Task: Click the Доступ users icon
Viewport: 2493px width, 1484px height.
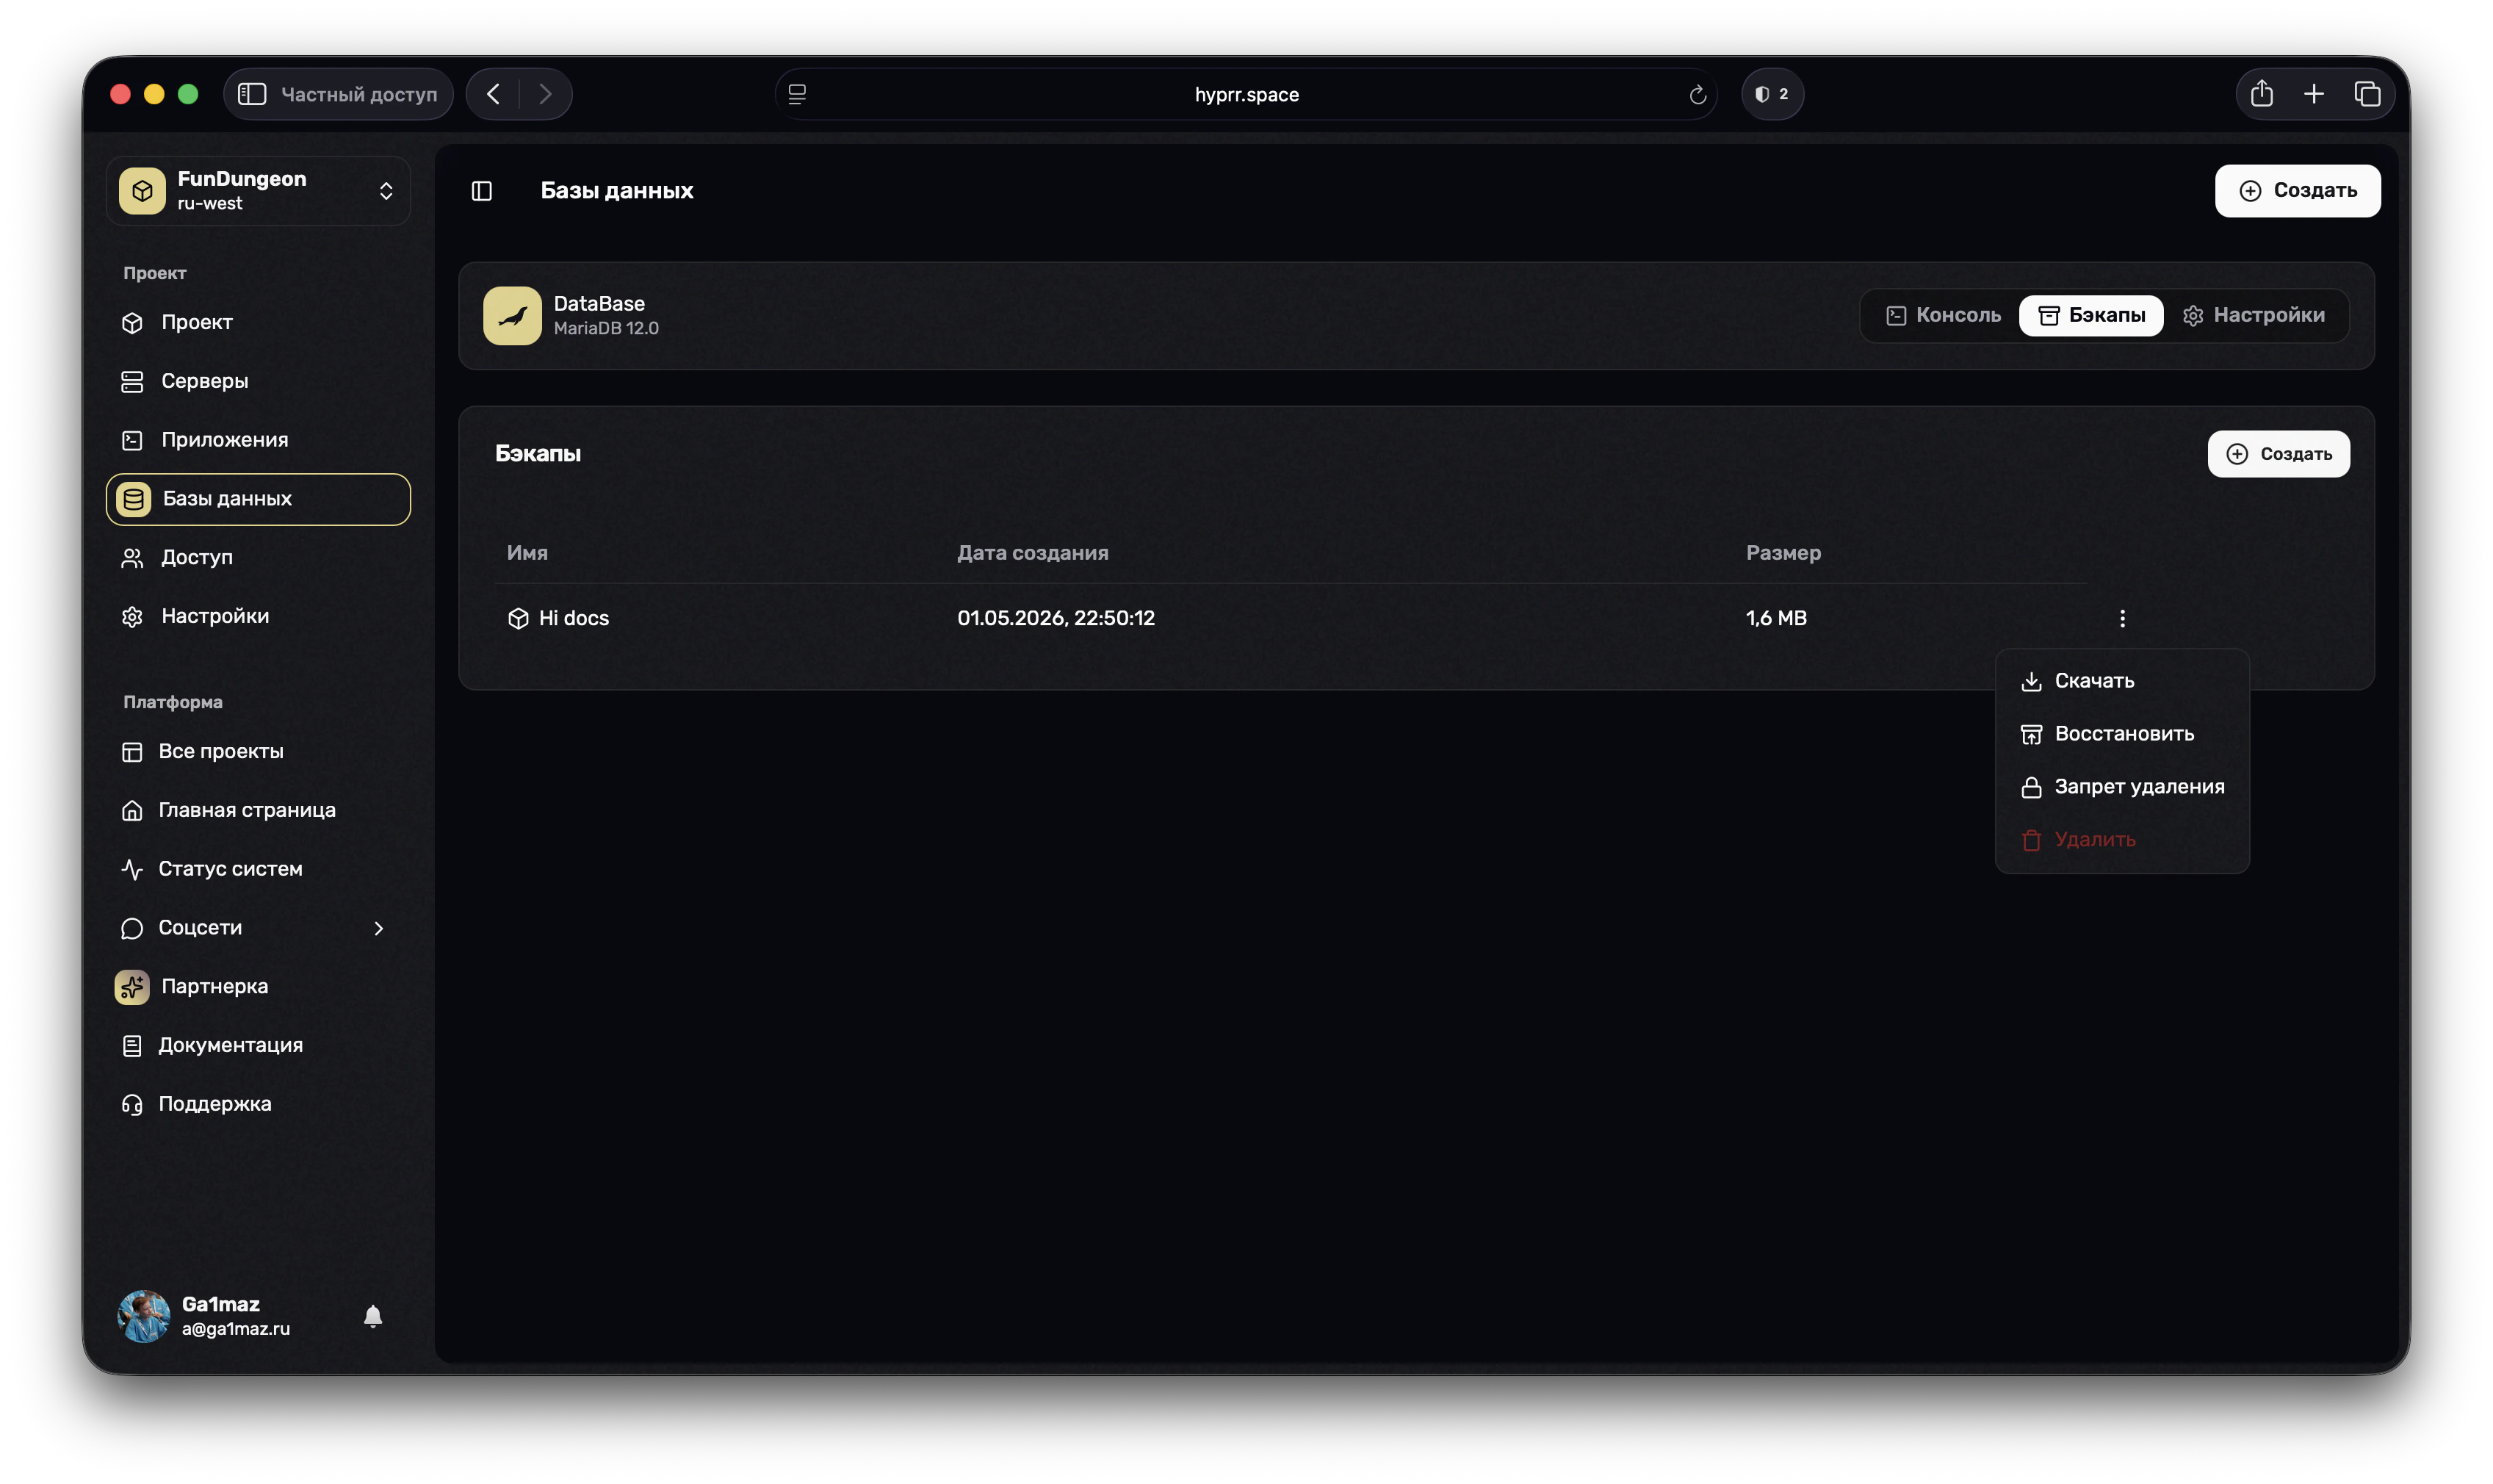Action: pyautogui.click(x=132, y=557)
